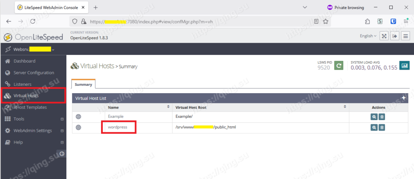
Task: Click the Example/ virtual host root cell
Action: point(183,116)
